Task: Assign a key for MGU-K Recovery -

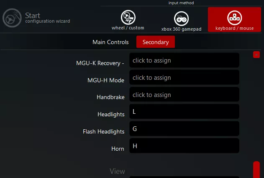Action: point(184,60)
